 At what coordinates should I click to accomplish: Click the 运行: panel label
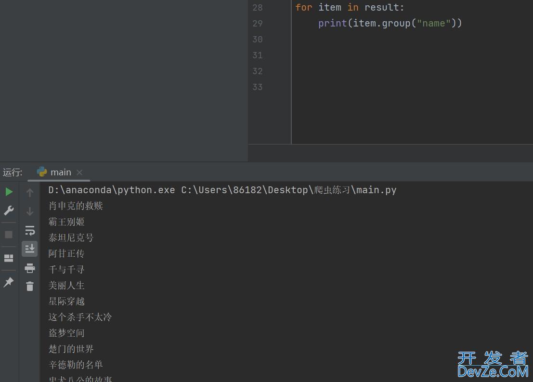tap(13, 172)
